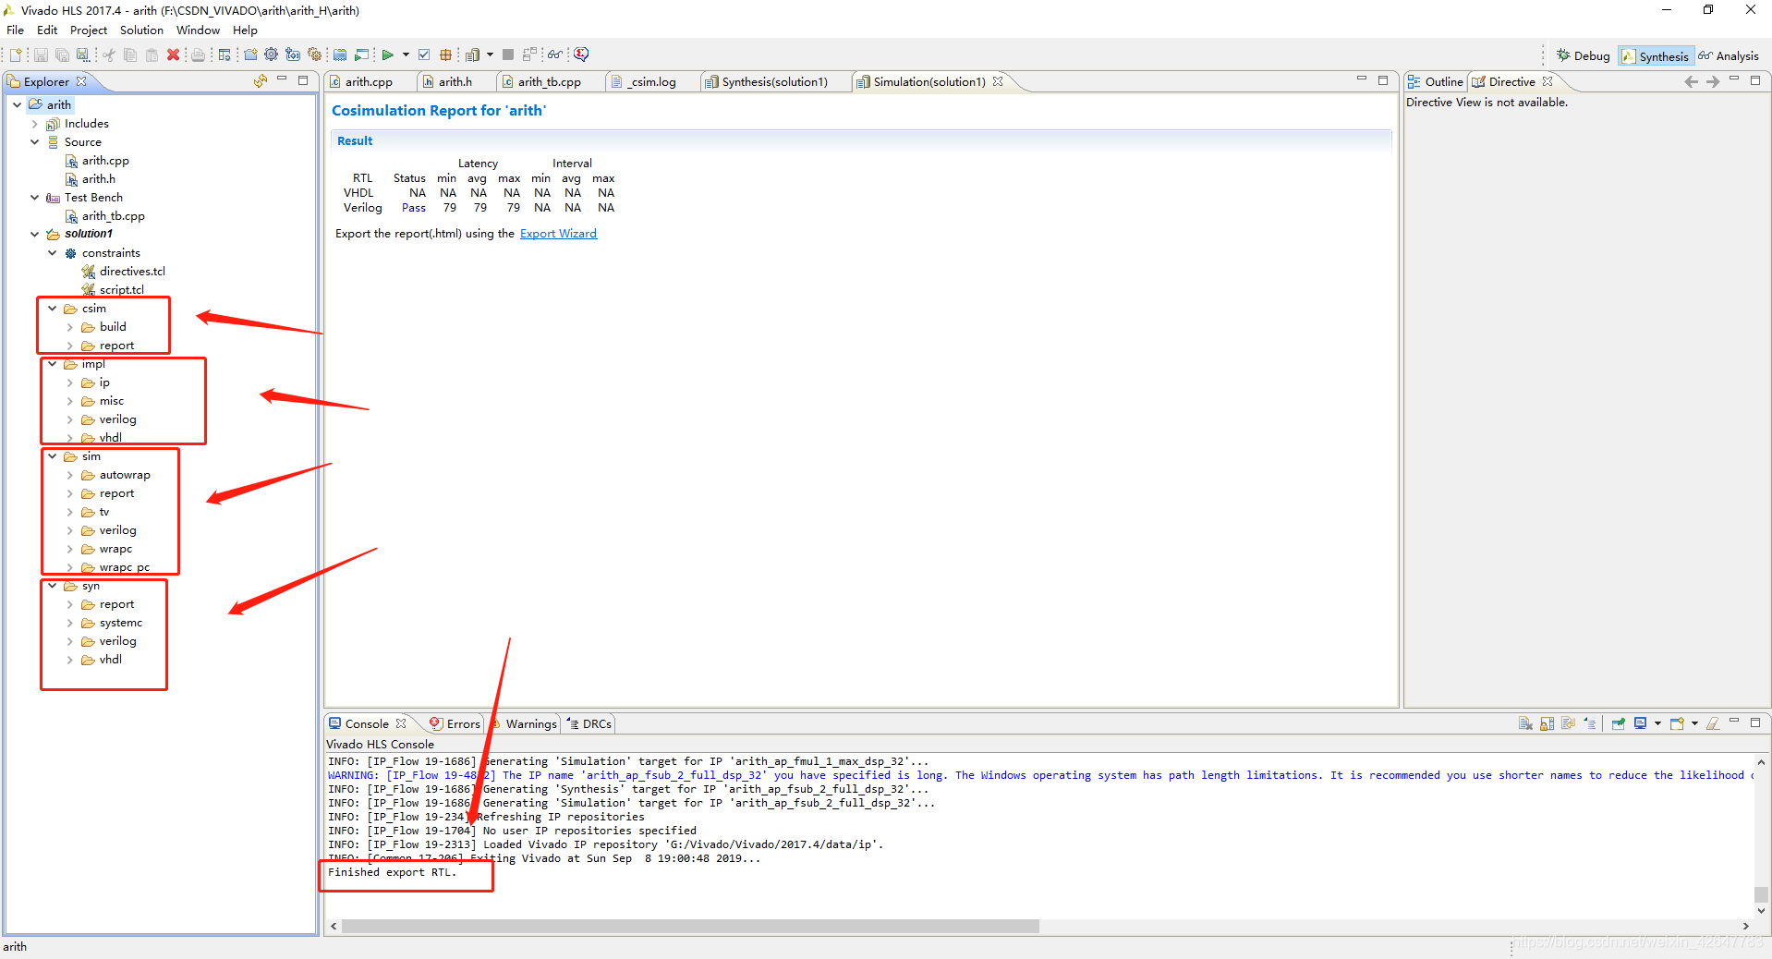The width and height of the screenshot is (1772, 959).
Task: Switch to Synthesis perspective
Action: 1657,56
